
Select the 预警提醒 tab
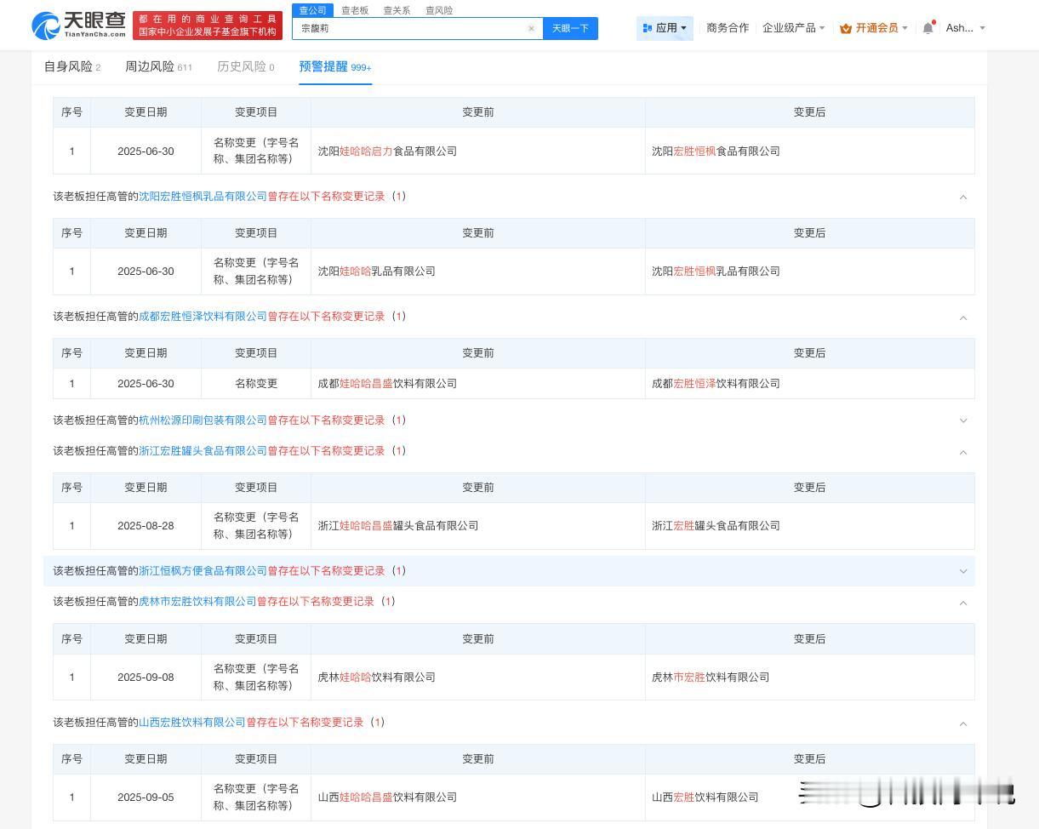334,66
